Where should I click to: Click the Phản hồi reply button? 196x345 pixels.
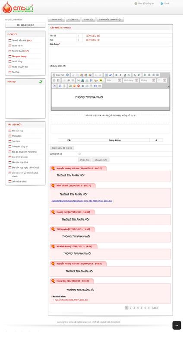85,160
